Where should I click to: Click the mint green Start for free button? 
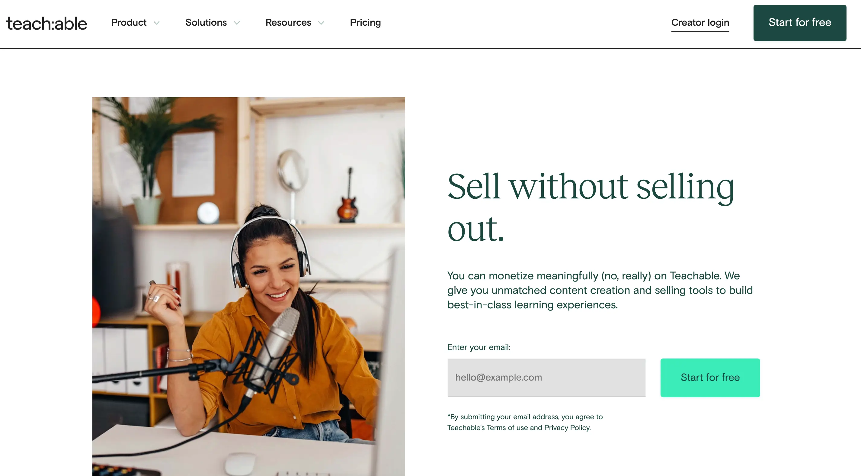tap(710, 377)
